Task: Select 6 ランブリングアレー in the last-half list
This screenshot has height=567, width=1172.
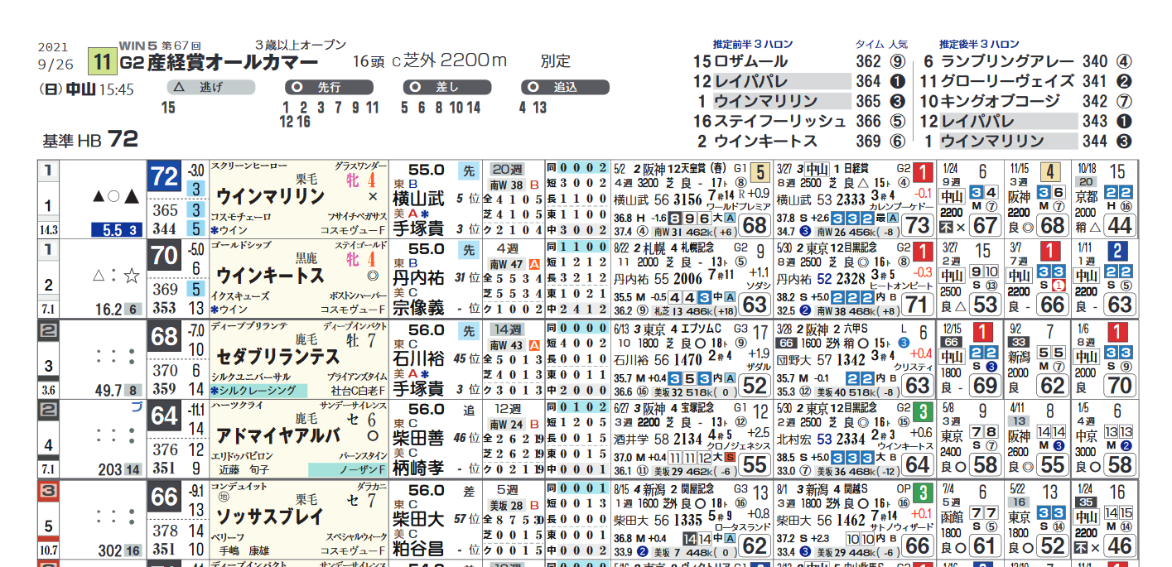Action: (x=998, y=61)
